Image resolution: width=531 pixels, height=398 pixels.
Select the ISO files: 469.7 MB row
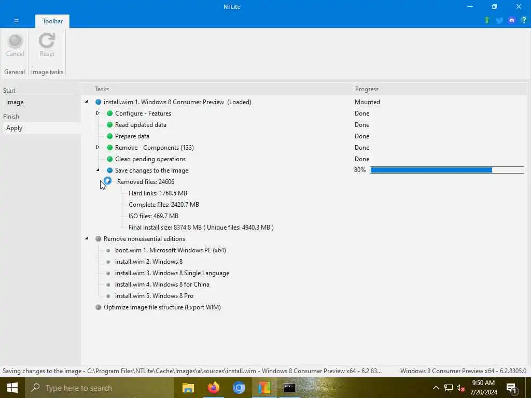(153, 216)
